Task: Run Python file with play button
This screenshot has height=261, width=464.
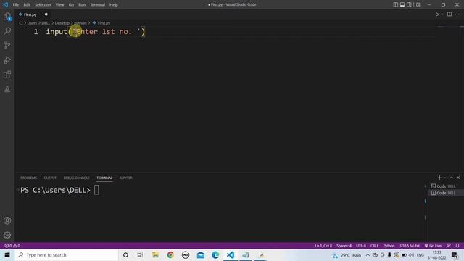Action: [436, 14]
